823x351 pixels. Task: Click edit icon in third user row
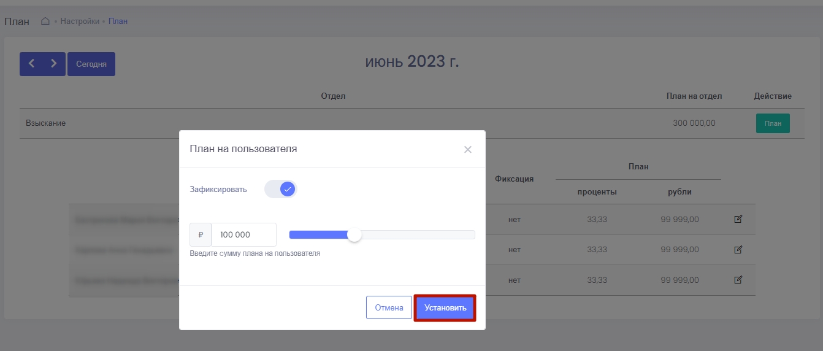coord(738,280)
